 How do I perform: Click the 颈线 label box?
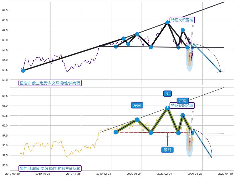coord(167,150)
